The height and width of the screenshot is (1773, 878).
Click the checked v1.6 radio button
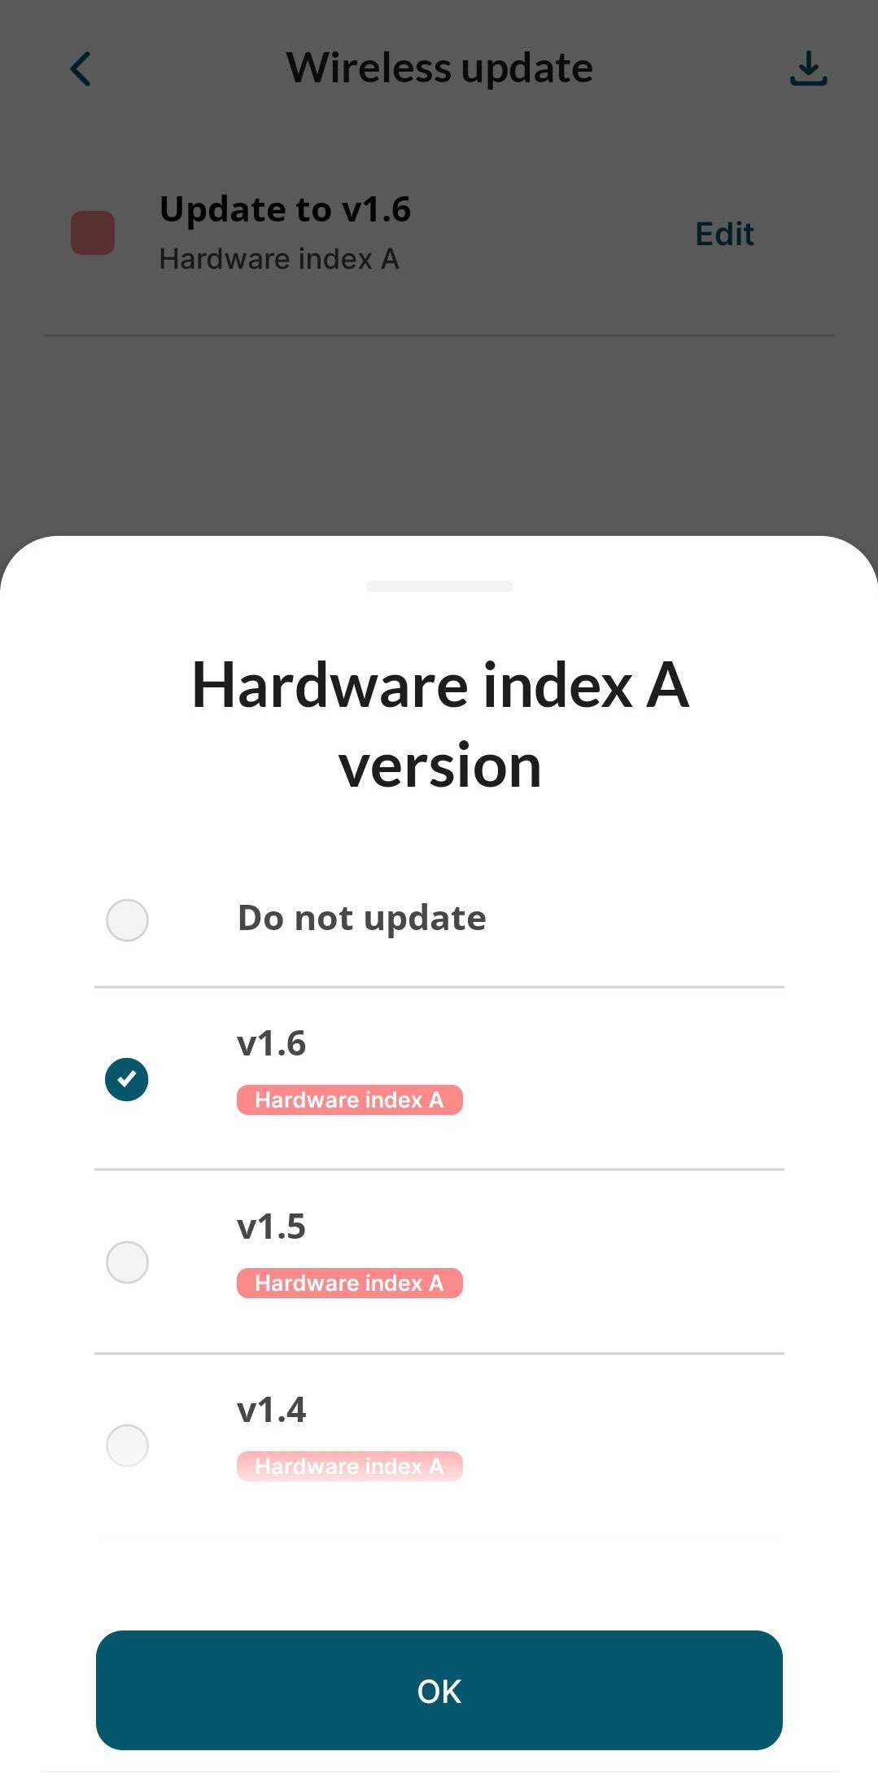pos(127,1079)
